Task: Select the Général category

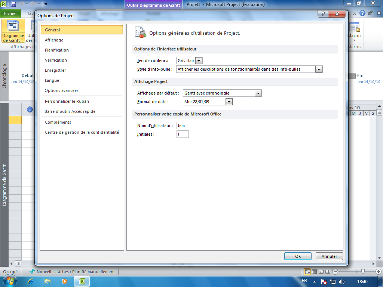Action: pos(82,30)
